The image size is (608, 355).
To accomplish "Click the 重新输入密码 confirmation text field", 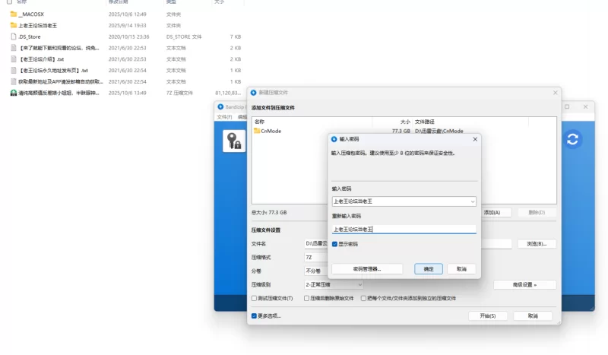I will [x=404, y=229].
